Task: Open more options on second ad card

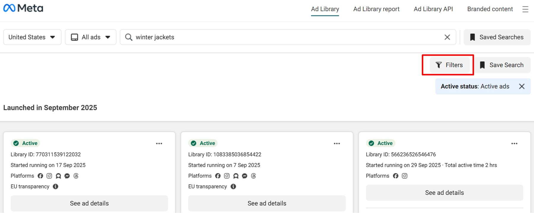Action: 337,144
